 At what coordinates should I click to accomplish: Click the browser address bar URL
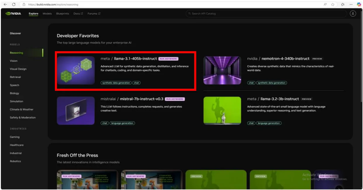click(x=53, y=5)
